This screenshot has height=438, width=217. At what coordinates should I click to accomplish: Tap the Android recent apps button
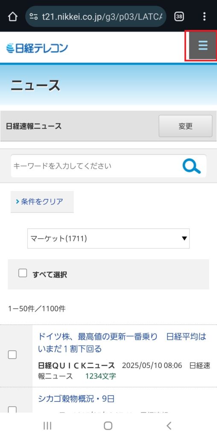pyautogui.click(x=47, y=426)
